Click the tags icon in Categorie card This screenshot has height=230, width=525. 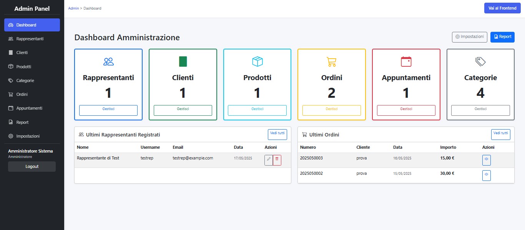480,61
